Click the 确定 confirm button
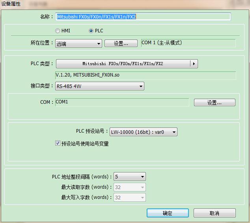 (x=168, y=213)
